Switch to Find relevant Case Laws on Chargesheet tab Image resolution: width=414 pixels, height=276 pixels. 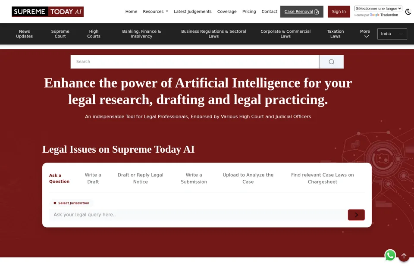coord(323,178)
